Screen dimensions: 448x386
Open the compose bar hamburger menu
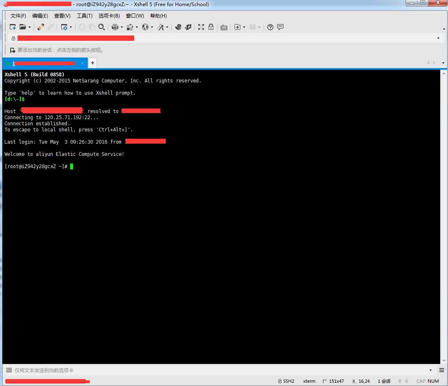pyautogui.click(x=441, y=370)
